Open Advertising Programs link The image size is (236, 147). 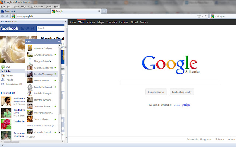click(x=199, y=140)
